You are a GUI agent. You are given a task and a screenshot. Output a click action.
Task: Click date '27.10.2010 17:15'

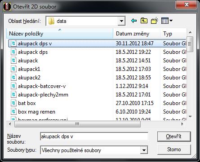(134, 103)
